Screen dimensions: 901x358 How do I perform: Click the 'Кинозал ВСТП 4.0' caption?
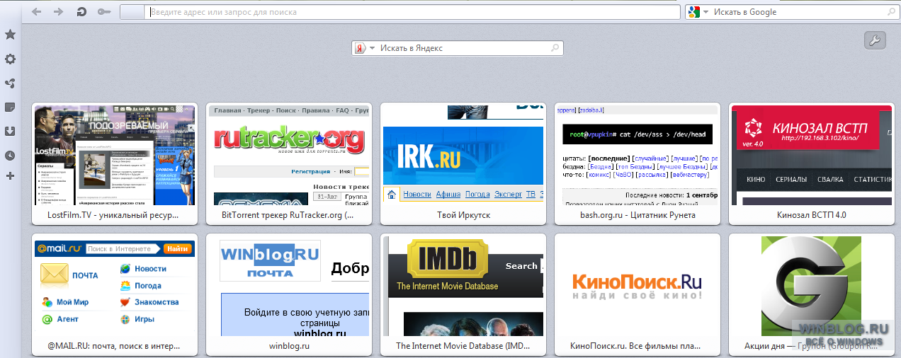click(x=812, y=215)
